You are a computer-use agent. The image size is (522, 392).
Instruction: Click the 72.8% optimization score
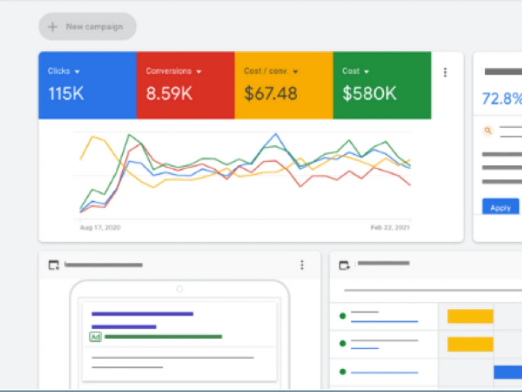tap(502, 99)
